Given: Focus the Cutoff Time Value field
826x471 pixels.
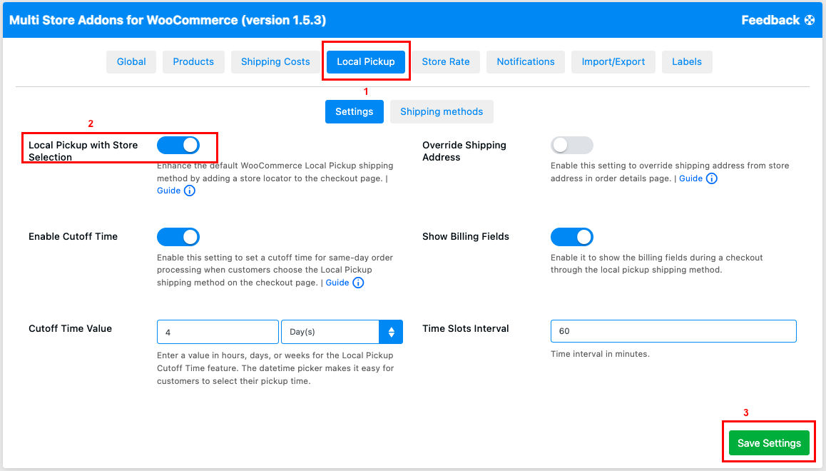Looking at the screenshot, I should click(x=218, y=332).
